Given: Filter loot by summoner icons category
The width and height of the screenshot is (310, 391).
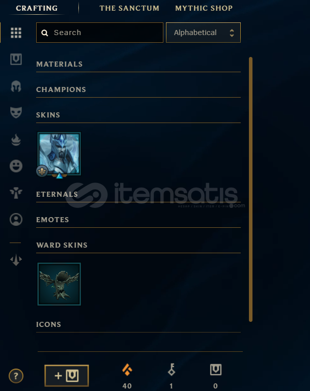Looking at the screenshot, I should (16, 220).
